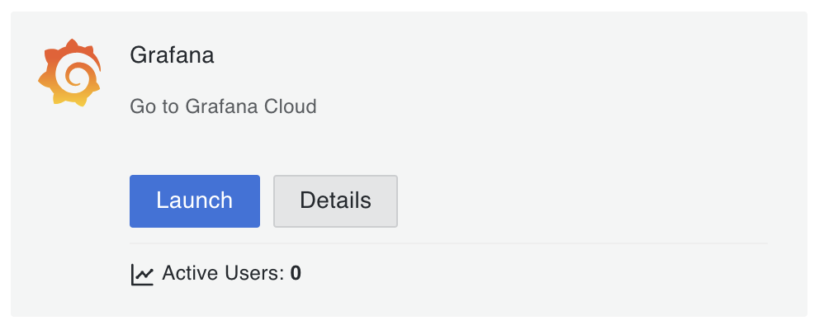Click the Active Users line chart icon
Screen dimensions: 819x330
142,274
